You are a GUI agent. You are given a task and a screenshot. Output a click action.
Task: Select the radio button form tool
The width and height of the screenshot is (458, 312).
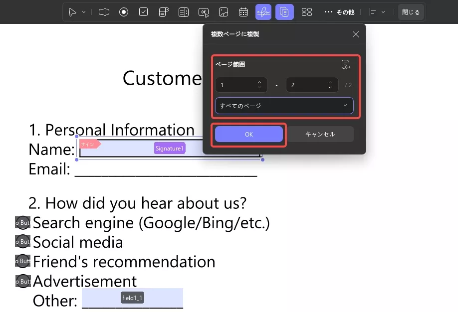pyautogui.click(x=124, y=12)
